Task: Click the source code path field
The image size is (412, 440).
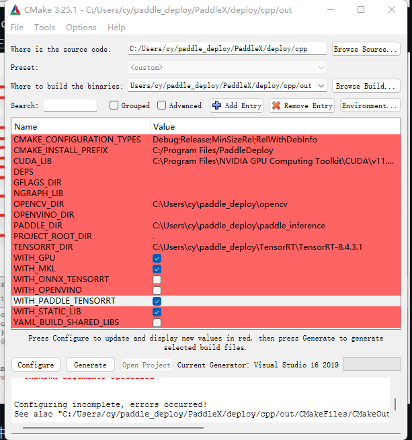Action: (x=227, y=48)
